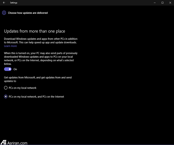
Task: Click the 'Download Windows updates and apps' paragraph
Action: (40, 41)
